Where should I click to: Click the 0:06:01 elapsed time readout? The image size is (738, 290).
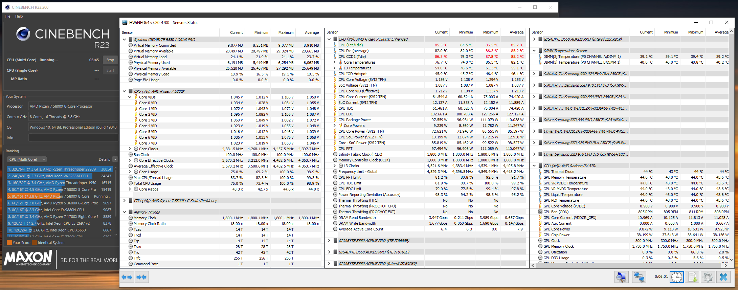pos(661,276)
